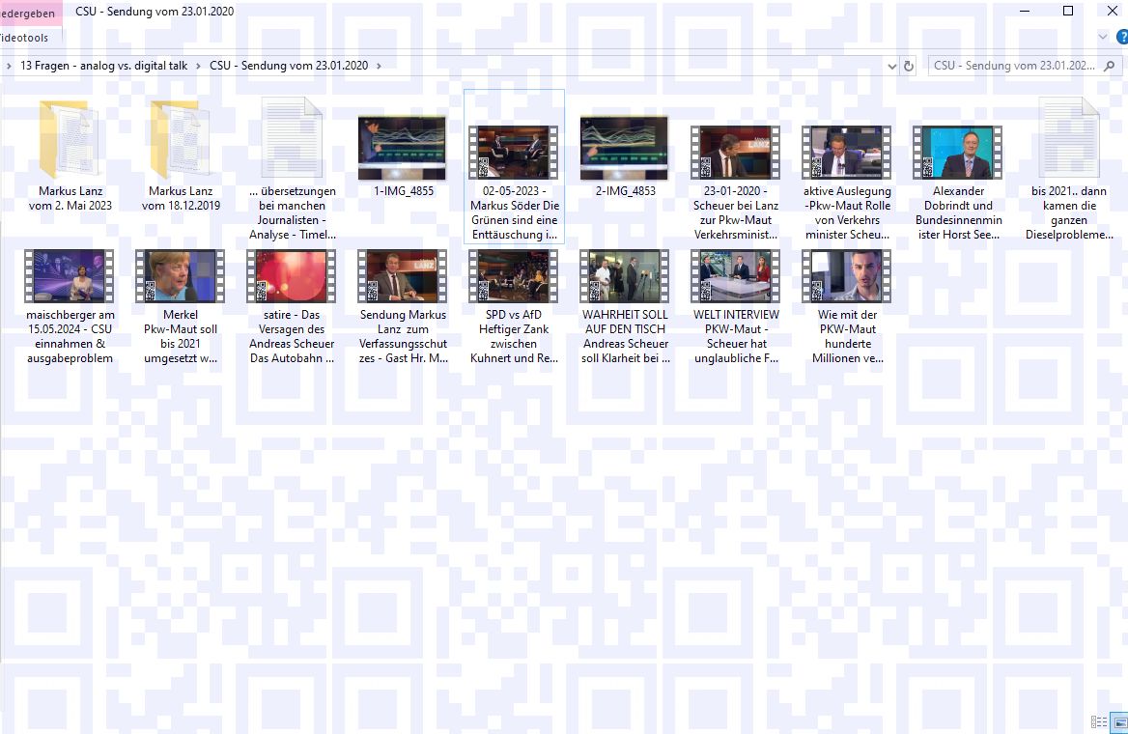The image size is (1128, 734).
Task: Click CSU - Sendung vom 23.01.2020 breadcrumb
Action: [288, 66]
